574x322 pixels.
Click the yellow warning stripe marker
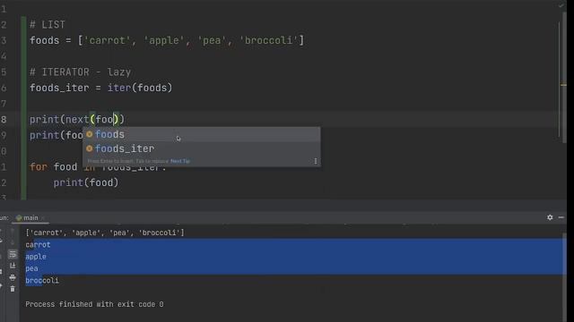click(563, 85)
